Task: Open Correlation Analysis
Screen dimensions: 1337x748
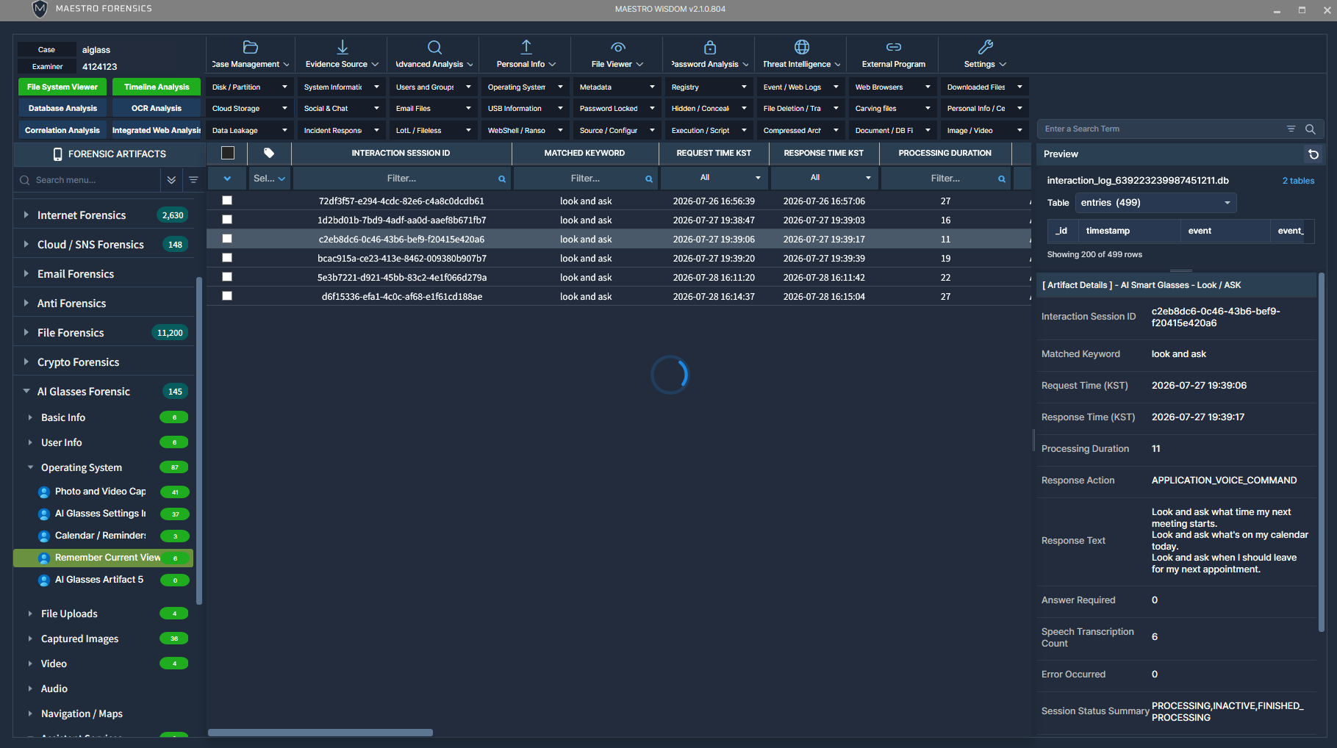Action: coord(62,131)
